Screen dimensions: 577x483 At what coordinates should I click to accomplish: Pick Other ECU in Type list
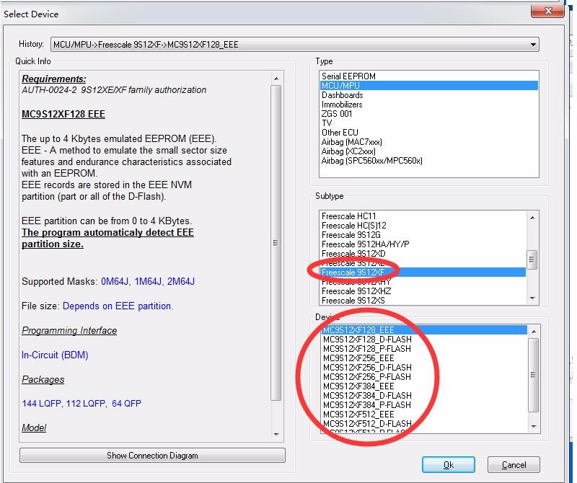pyautogui.click(x=428, y=133)
